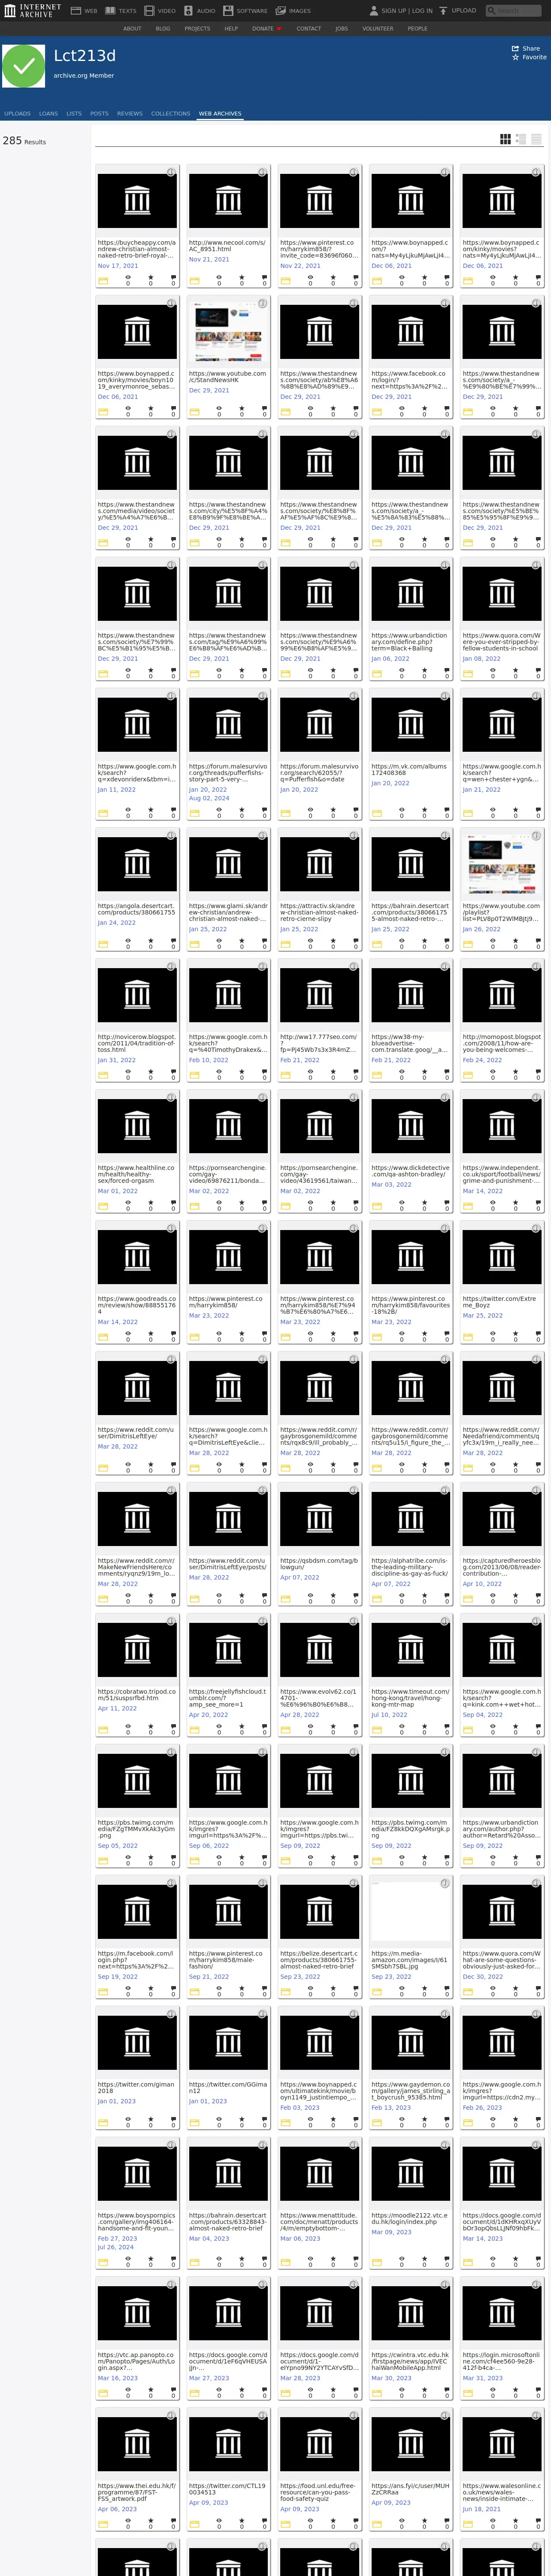Open the Blog menu link
This screenshot has height=2576, width=551.
coord(163,29)
